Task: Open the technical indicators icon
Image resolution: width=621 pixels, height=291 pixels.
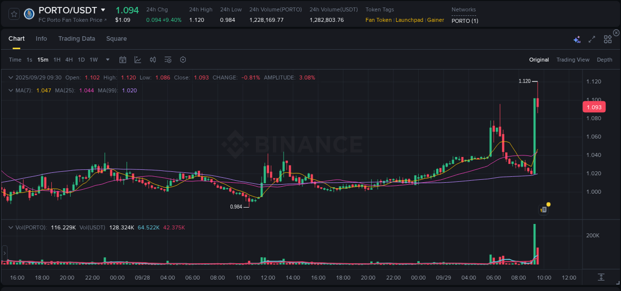Action: (168, 59)
